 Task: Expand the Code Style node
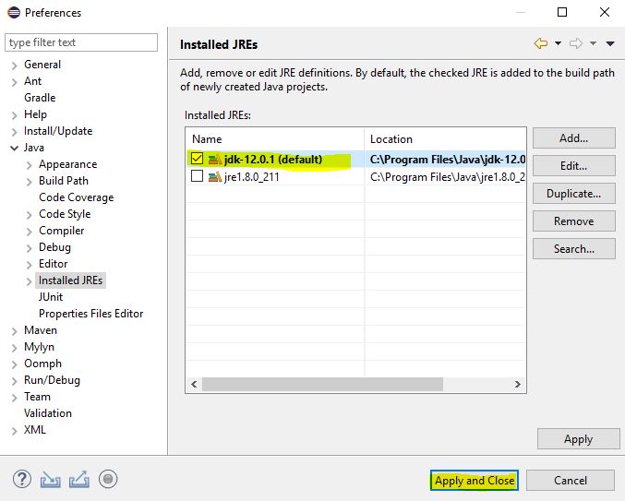point(30,215)
